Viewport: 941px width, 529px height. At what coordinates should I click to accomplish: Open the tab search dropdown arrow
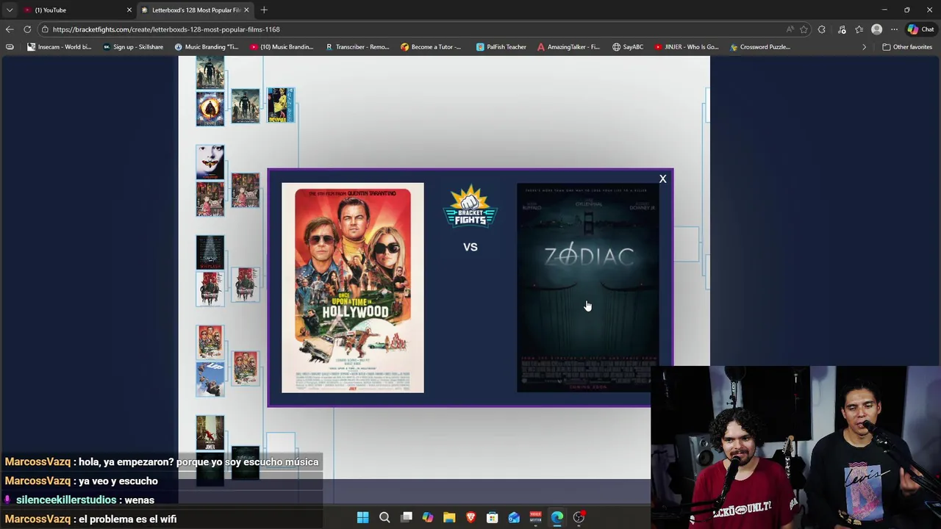coord(10,10)
